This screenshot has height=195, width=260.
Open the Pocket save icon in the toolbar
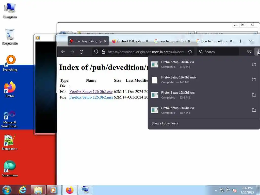coord(249,52)
